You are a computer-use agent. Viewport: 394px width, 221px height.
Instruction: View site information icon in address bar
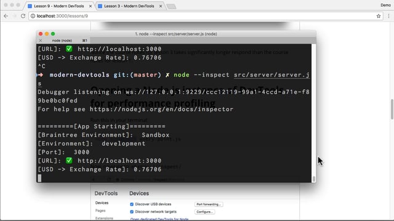pyautogui.click(x=33, y=16)
